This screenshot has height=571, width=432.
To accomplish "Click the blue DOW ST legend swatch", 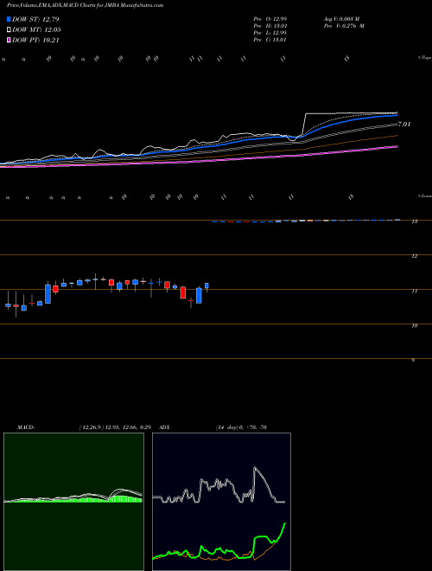I will tap(9, 19).
